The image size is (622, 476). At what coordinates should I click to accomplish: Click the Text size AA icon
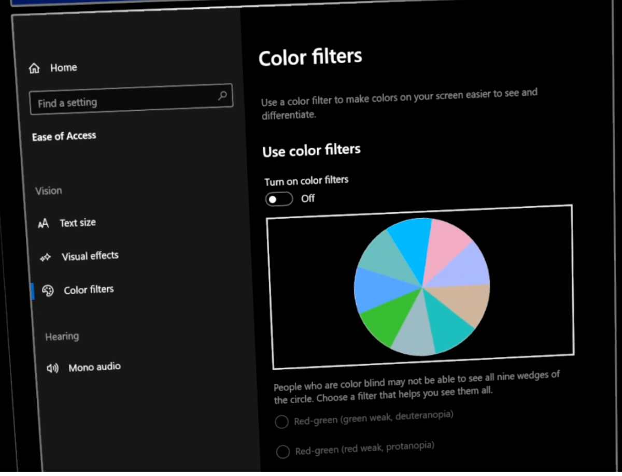point(44,224)
